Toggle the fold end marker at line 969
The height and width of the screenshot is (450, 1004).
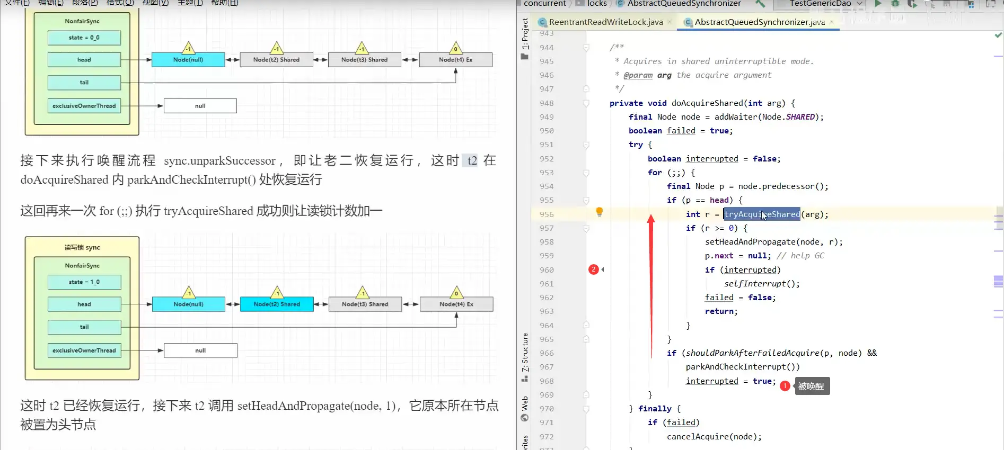click(x=586, y=394)
